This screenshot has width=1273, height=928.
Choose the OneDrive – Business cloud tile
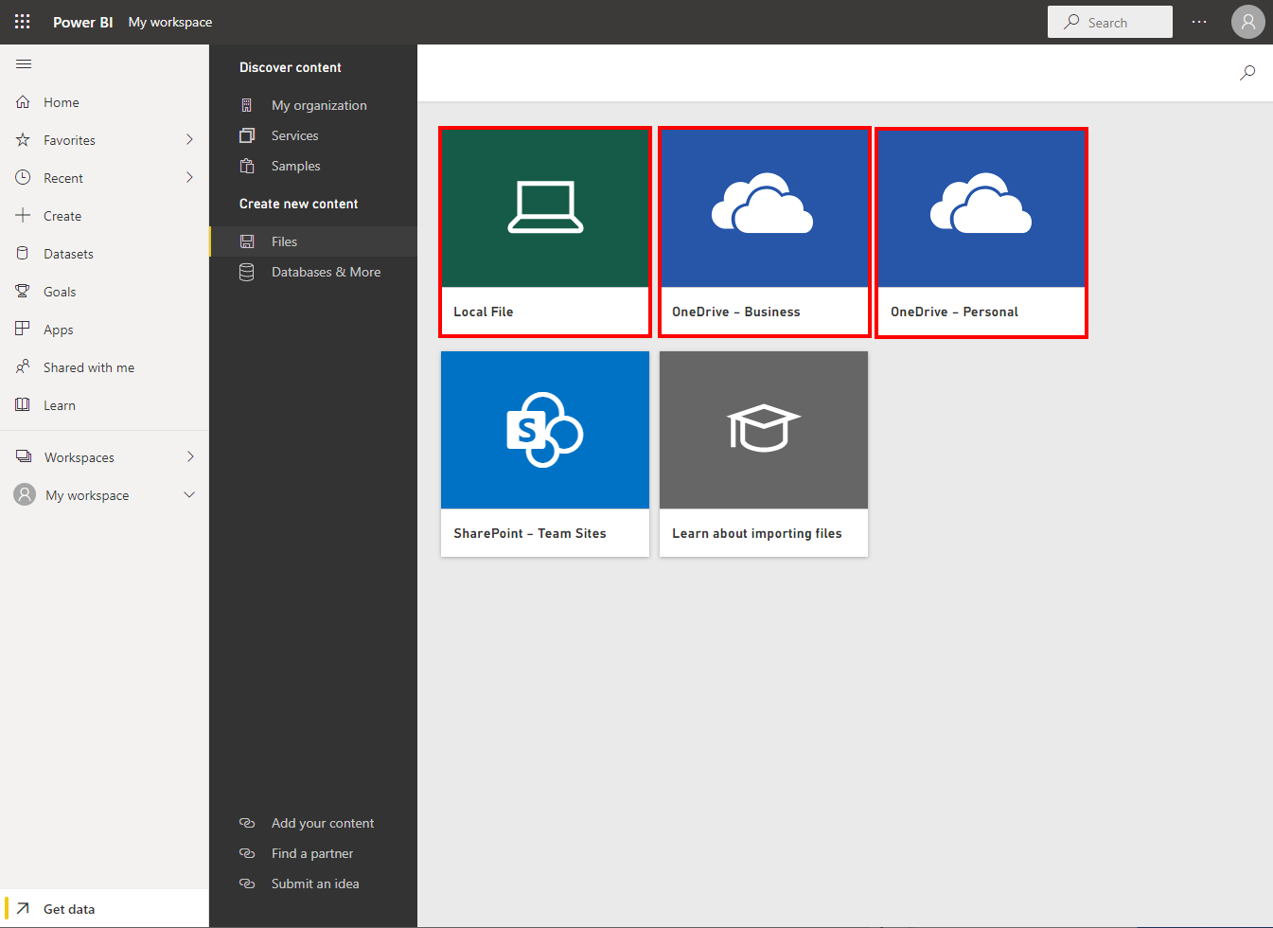coord(764,232)
